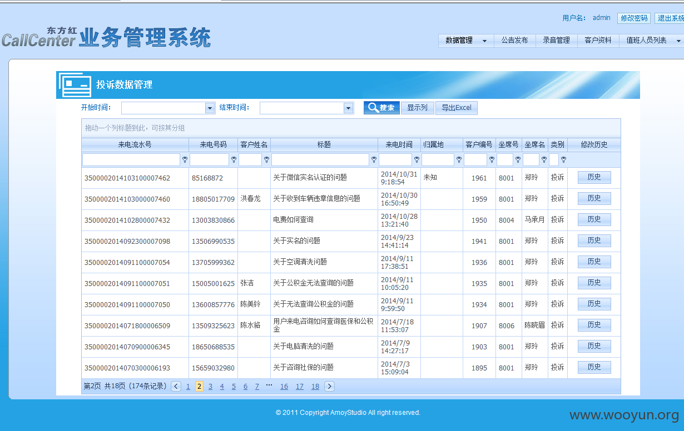Image resolution: width=684 pixels, height=431 pixels.
Task: Go to page 5 in pager
Action: [234, 387]
